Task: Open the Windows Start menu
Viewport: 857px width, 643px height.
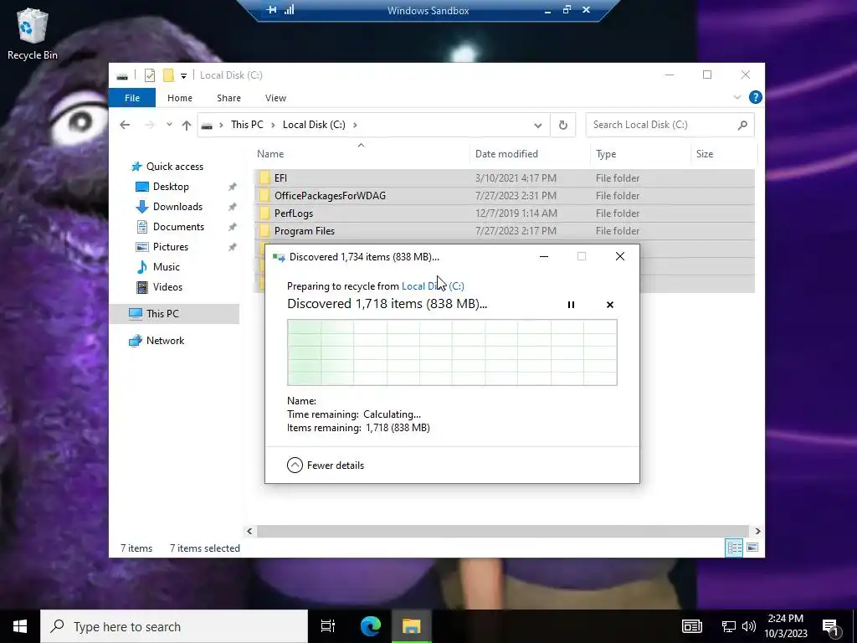Action: tap(20, 626)
